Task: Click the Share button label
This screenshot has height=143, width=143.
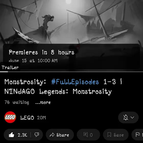Action: (63, 135)
